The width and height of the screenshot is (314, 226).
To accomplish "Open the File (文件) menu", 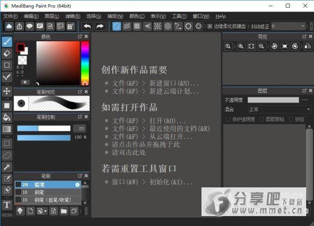I will tap(10, 16).
